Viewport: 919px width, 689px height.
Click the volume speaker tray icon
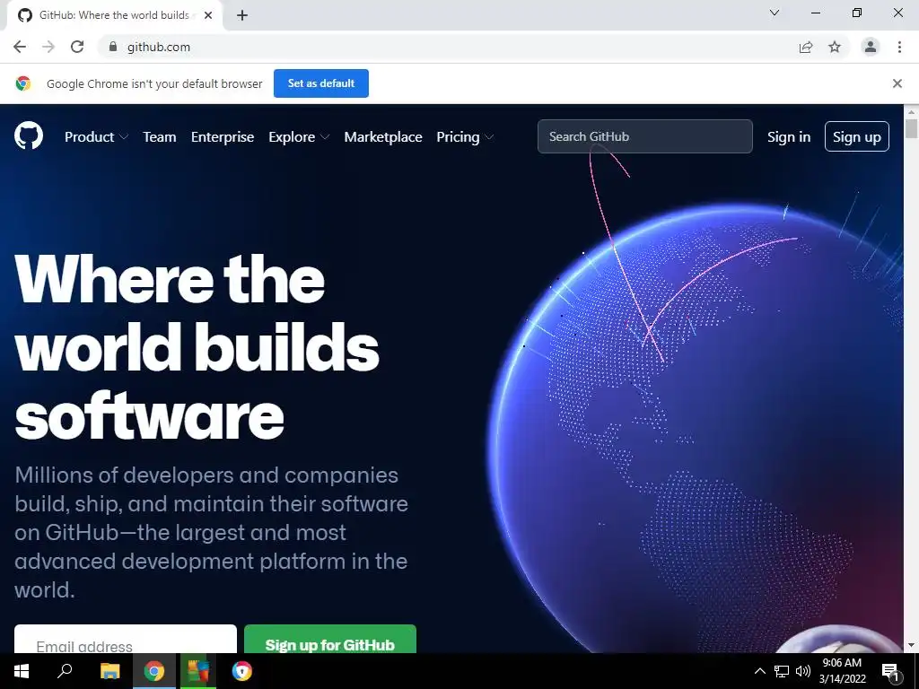pos(803,671)
